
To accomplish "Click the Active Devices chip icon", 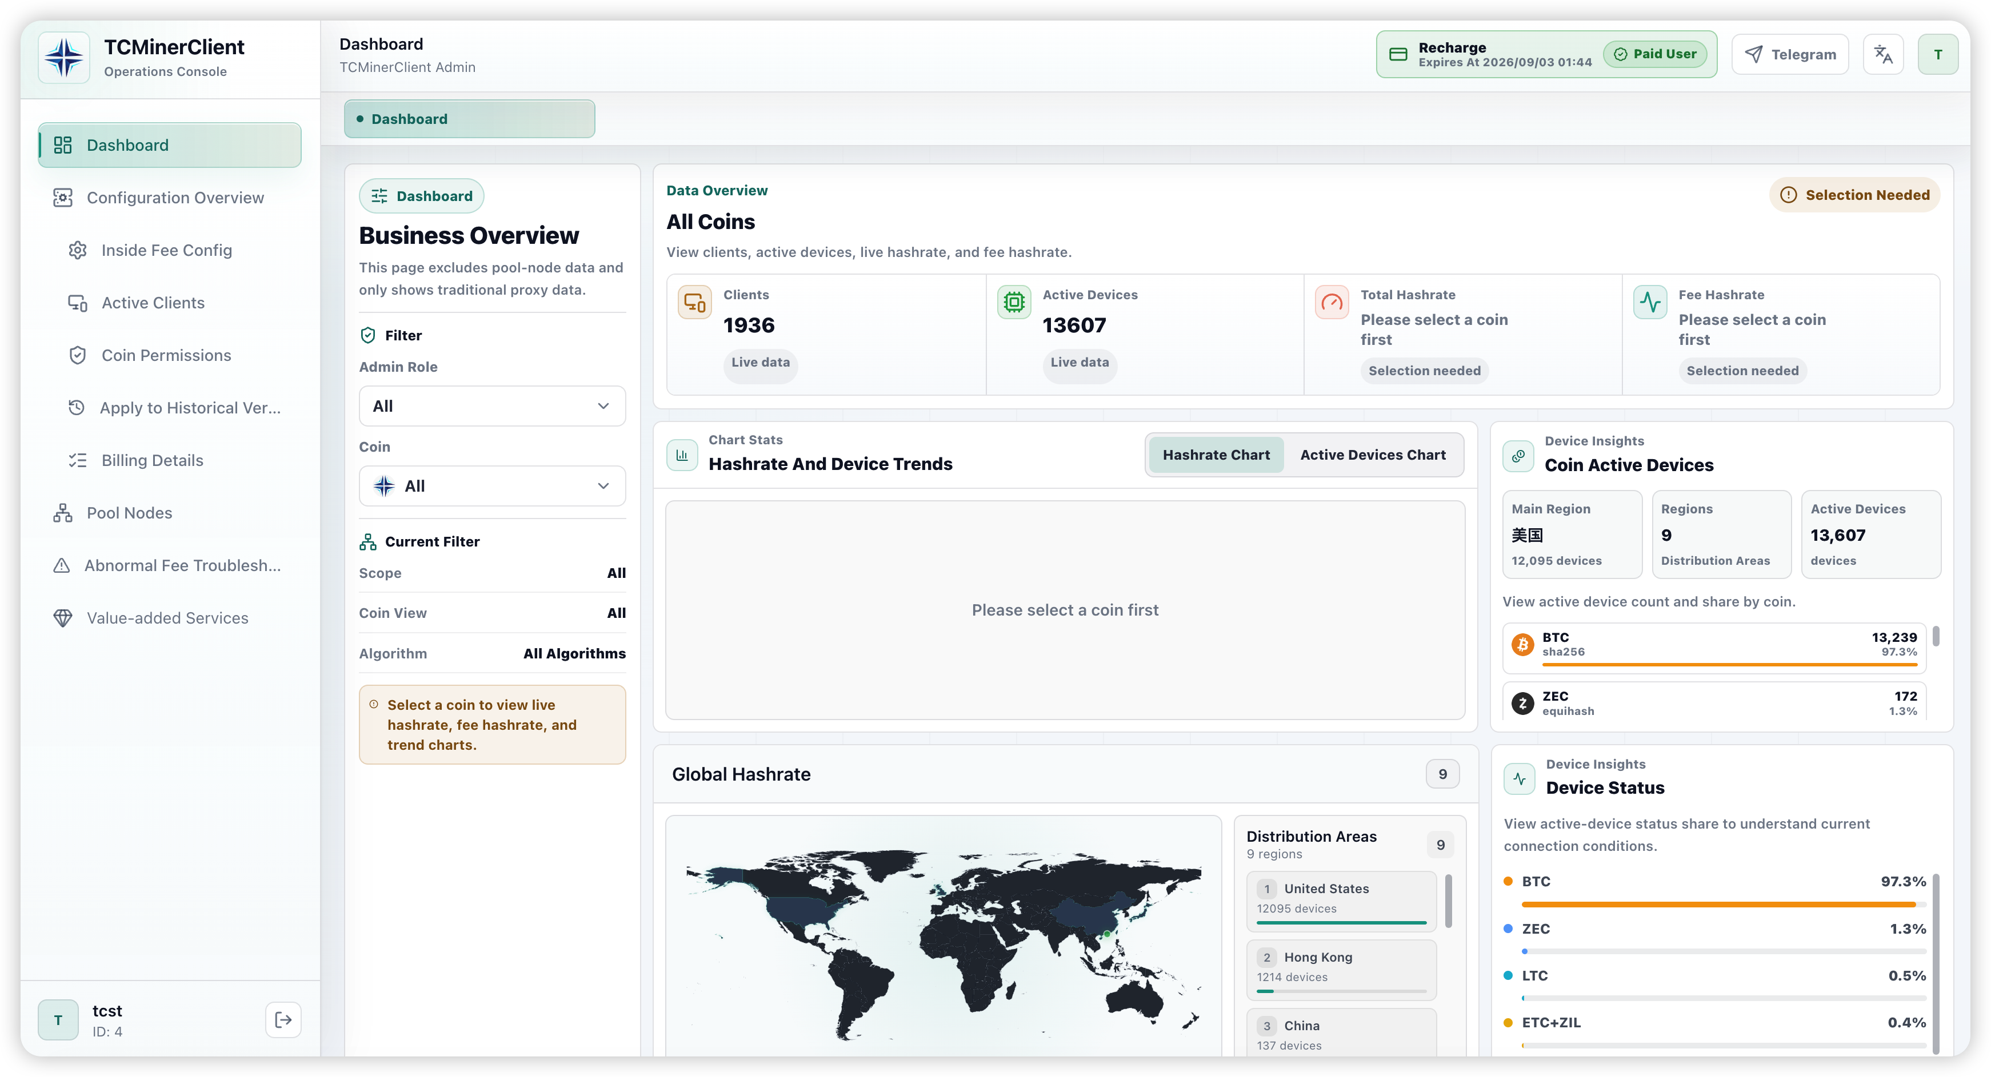I will [1013, 302].
